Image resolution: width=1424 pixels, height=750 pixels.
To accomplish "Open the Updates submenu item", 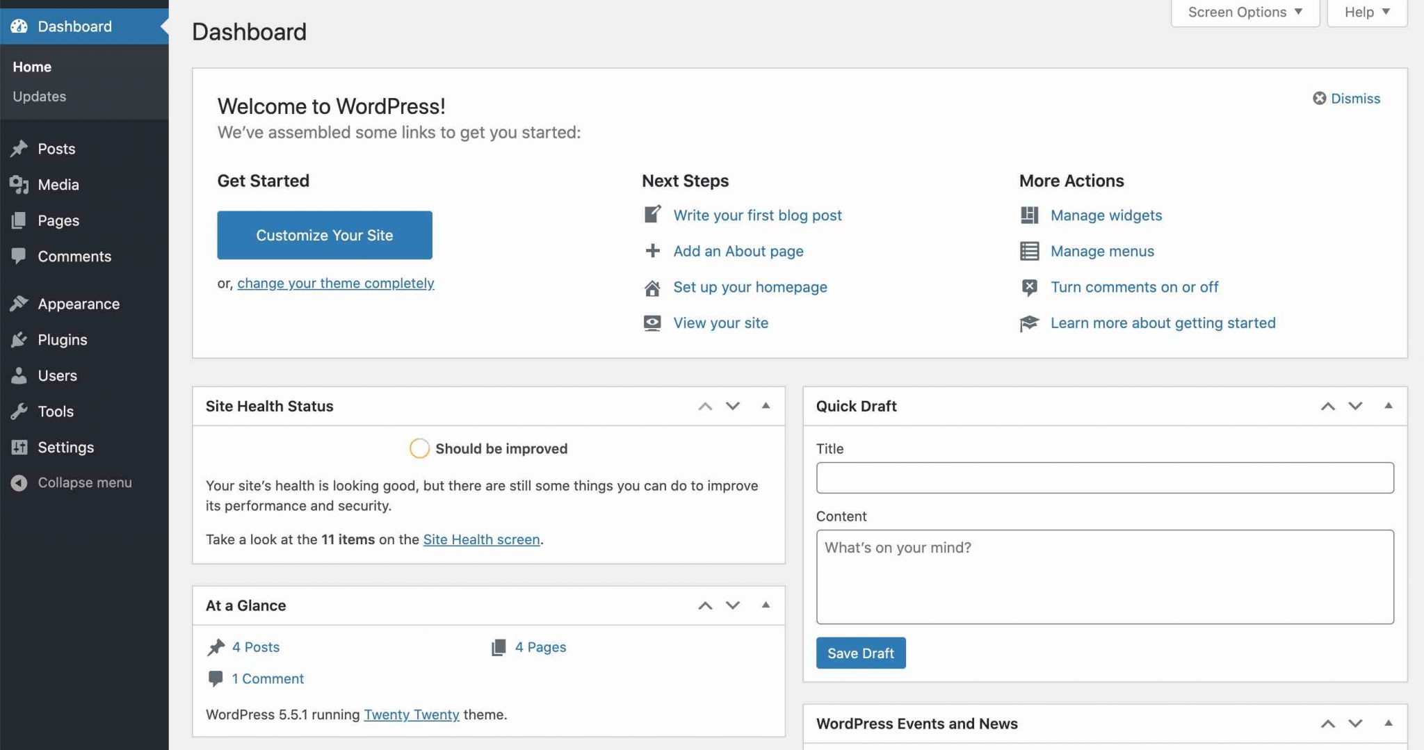I will 40,97.
